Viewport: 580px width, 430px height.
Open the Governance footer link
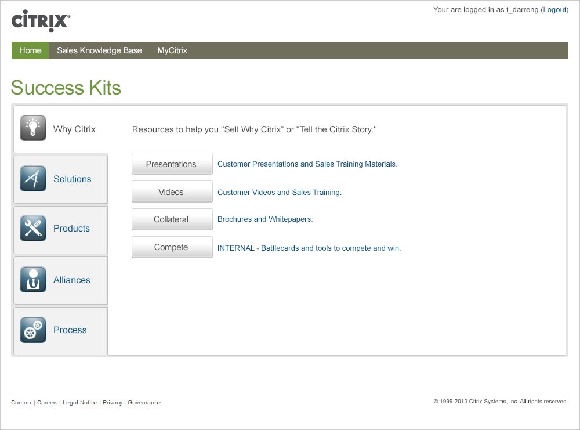(x=144, y=403)
